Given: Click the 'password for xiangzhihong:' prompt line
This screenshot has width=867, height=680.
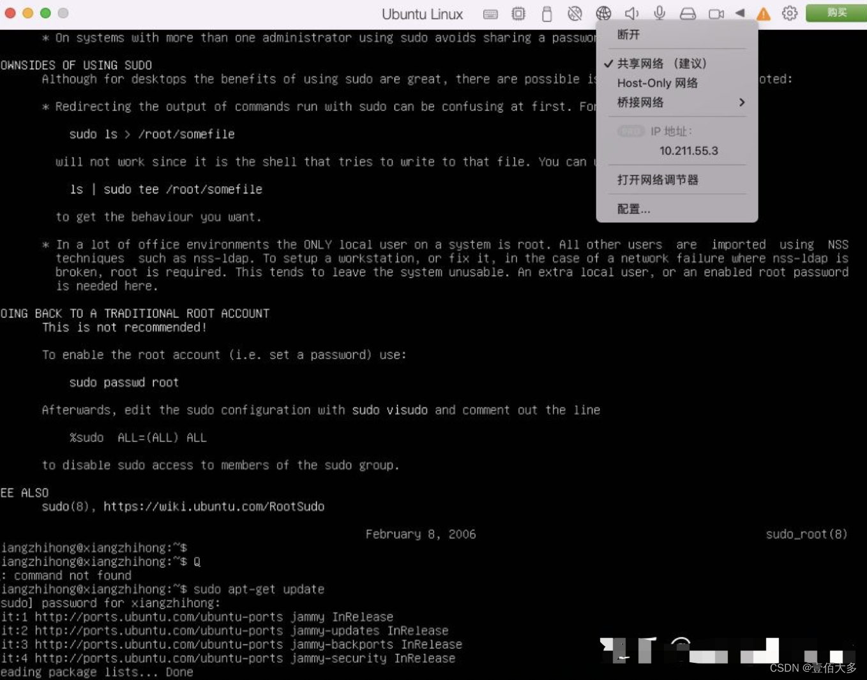Looking at the screenshot, I should pyautogui.click(x=110, y=603).
